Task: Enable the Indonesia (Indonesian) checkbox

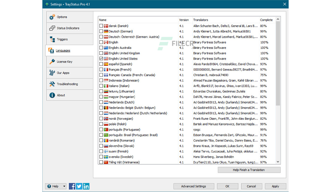Action: point(101,81)
